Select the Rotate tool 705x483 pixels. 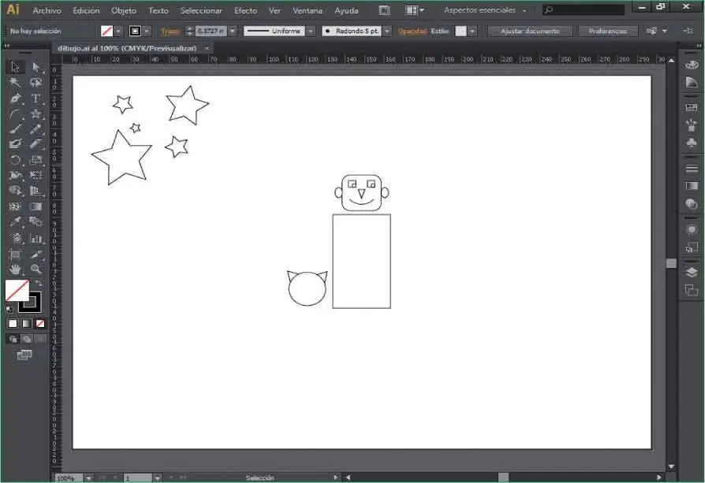pyautogui.click(x=15, y=160)
